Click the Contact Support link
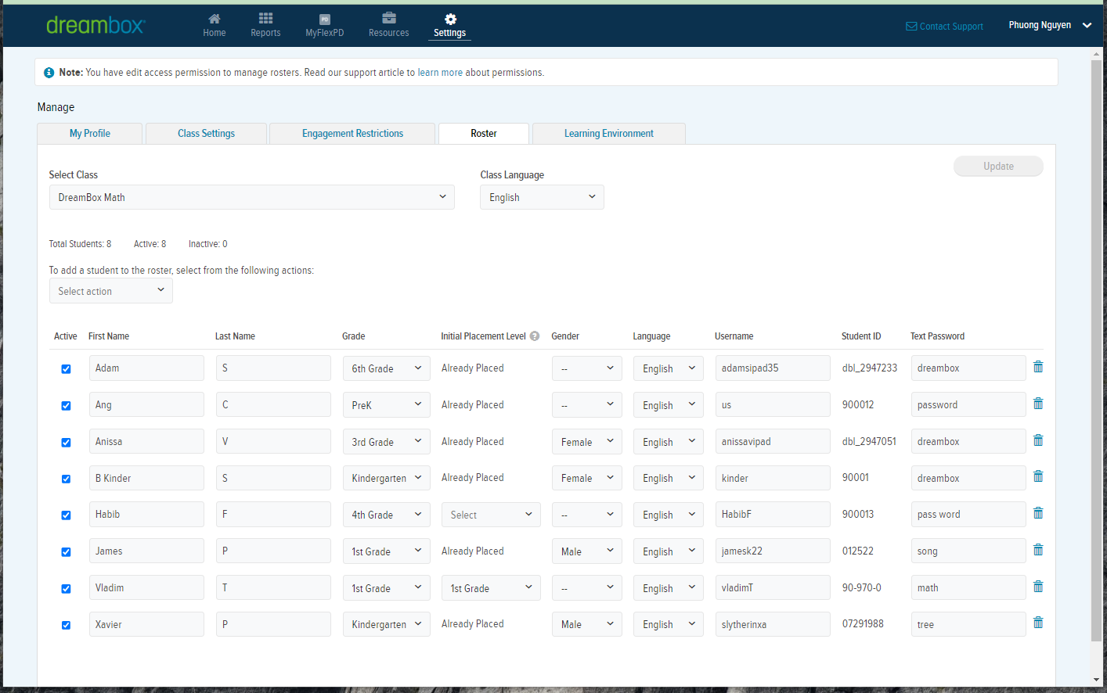The width and height of the screenshot is (1107, 693). (944, 27)
